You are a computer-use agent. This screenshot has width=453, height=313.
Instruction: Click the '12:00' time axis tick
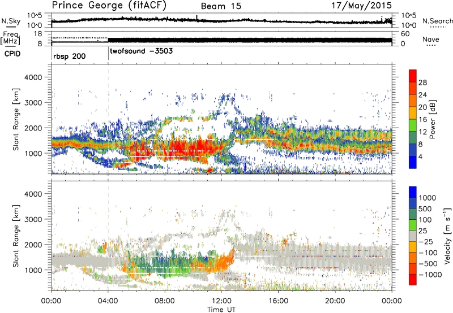(221, 301)
